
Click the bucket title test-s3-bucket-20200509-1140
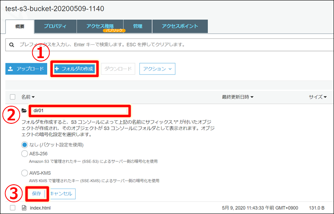pos(55,9)
